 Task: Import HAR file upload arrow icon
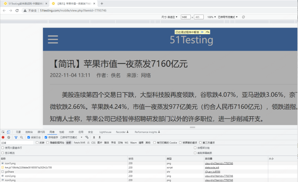pos(94,137)
